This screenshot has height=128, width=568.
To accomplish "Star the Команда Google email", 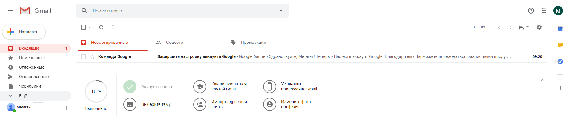I will pyautogui.click(x=92, y=57).
